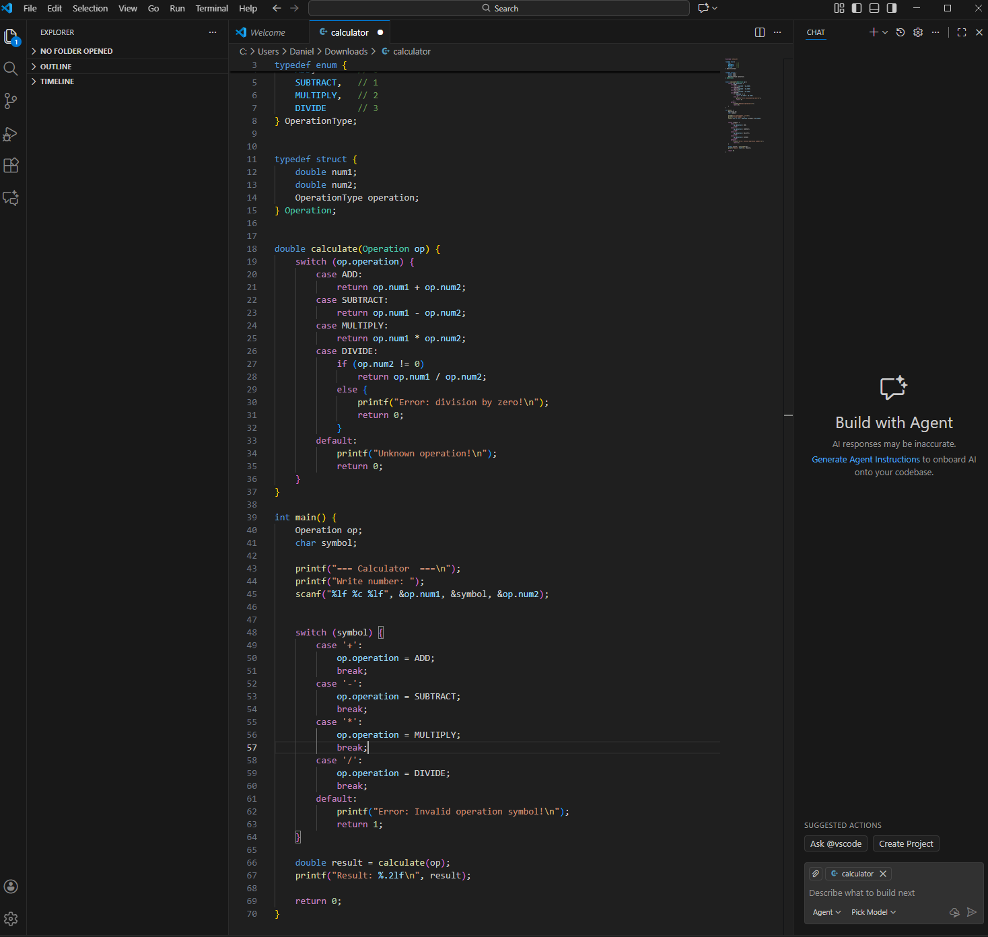Remove calculator attachment from chat
Screen dimensions: 988x937
tap(883, 874)
